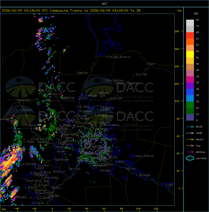Click the 'Tulumaya' map label
Viewport: 209px width, 212px height.
(x=86, y=111)
